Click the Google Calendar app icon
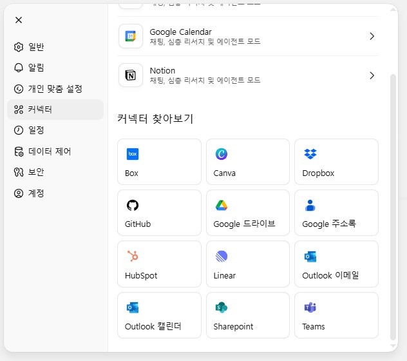This screenshot has height=361, width=407. pos(131,36)
